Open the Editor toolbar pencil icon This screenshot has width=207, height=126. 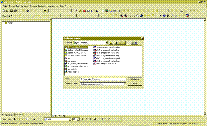(75, 11)
